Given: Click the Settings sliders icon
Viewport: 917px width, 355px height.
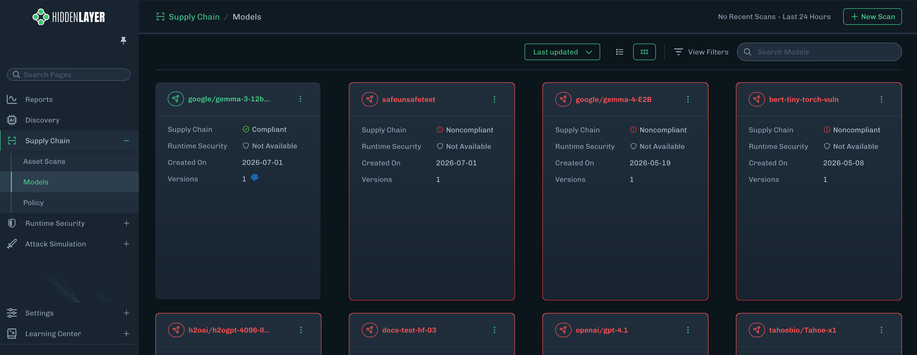Looking at the screenshot, I should [12, 313].
